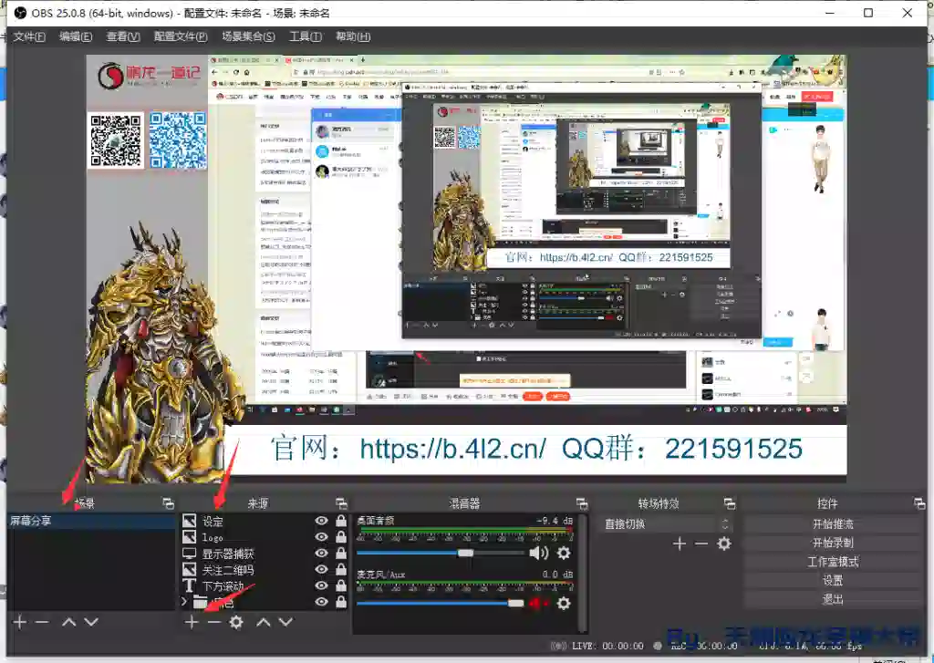The image size is (934, 663).
Task: Open 设置 from the controls panel
Action: (833, 580)
